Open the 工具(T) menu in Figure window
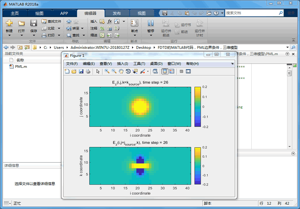This screenshot has width=300, height=209. pyautogui.click(x=139, y=64)
